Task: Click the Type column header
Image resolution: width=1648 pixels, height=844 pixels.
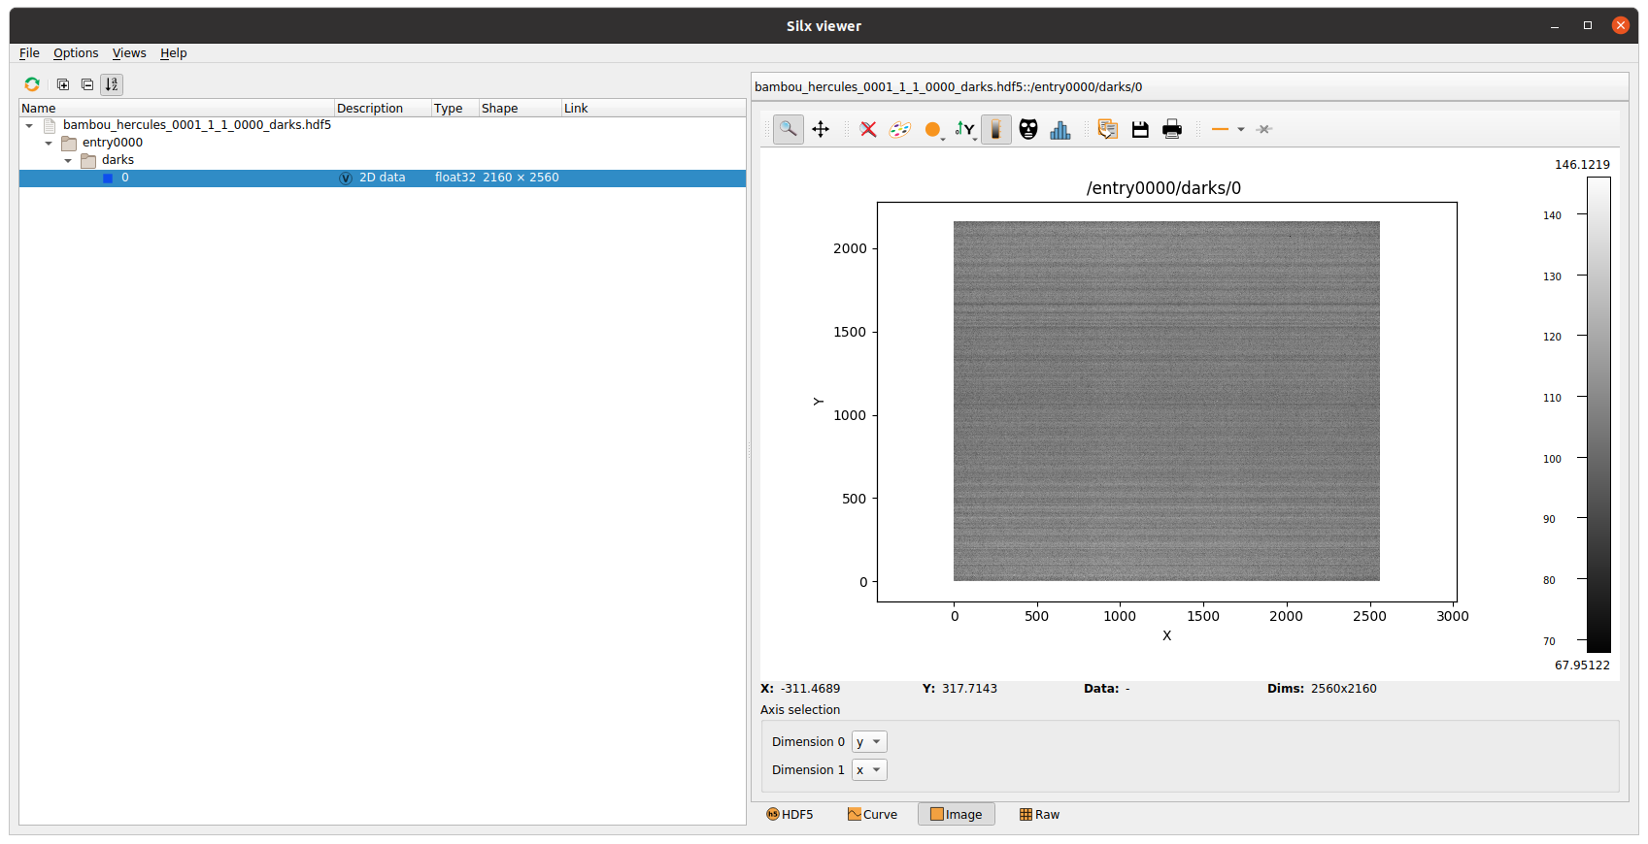Action: [454, 108]
